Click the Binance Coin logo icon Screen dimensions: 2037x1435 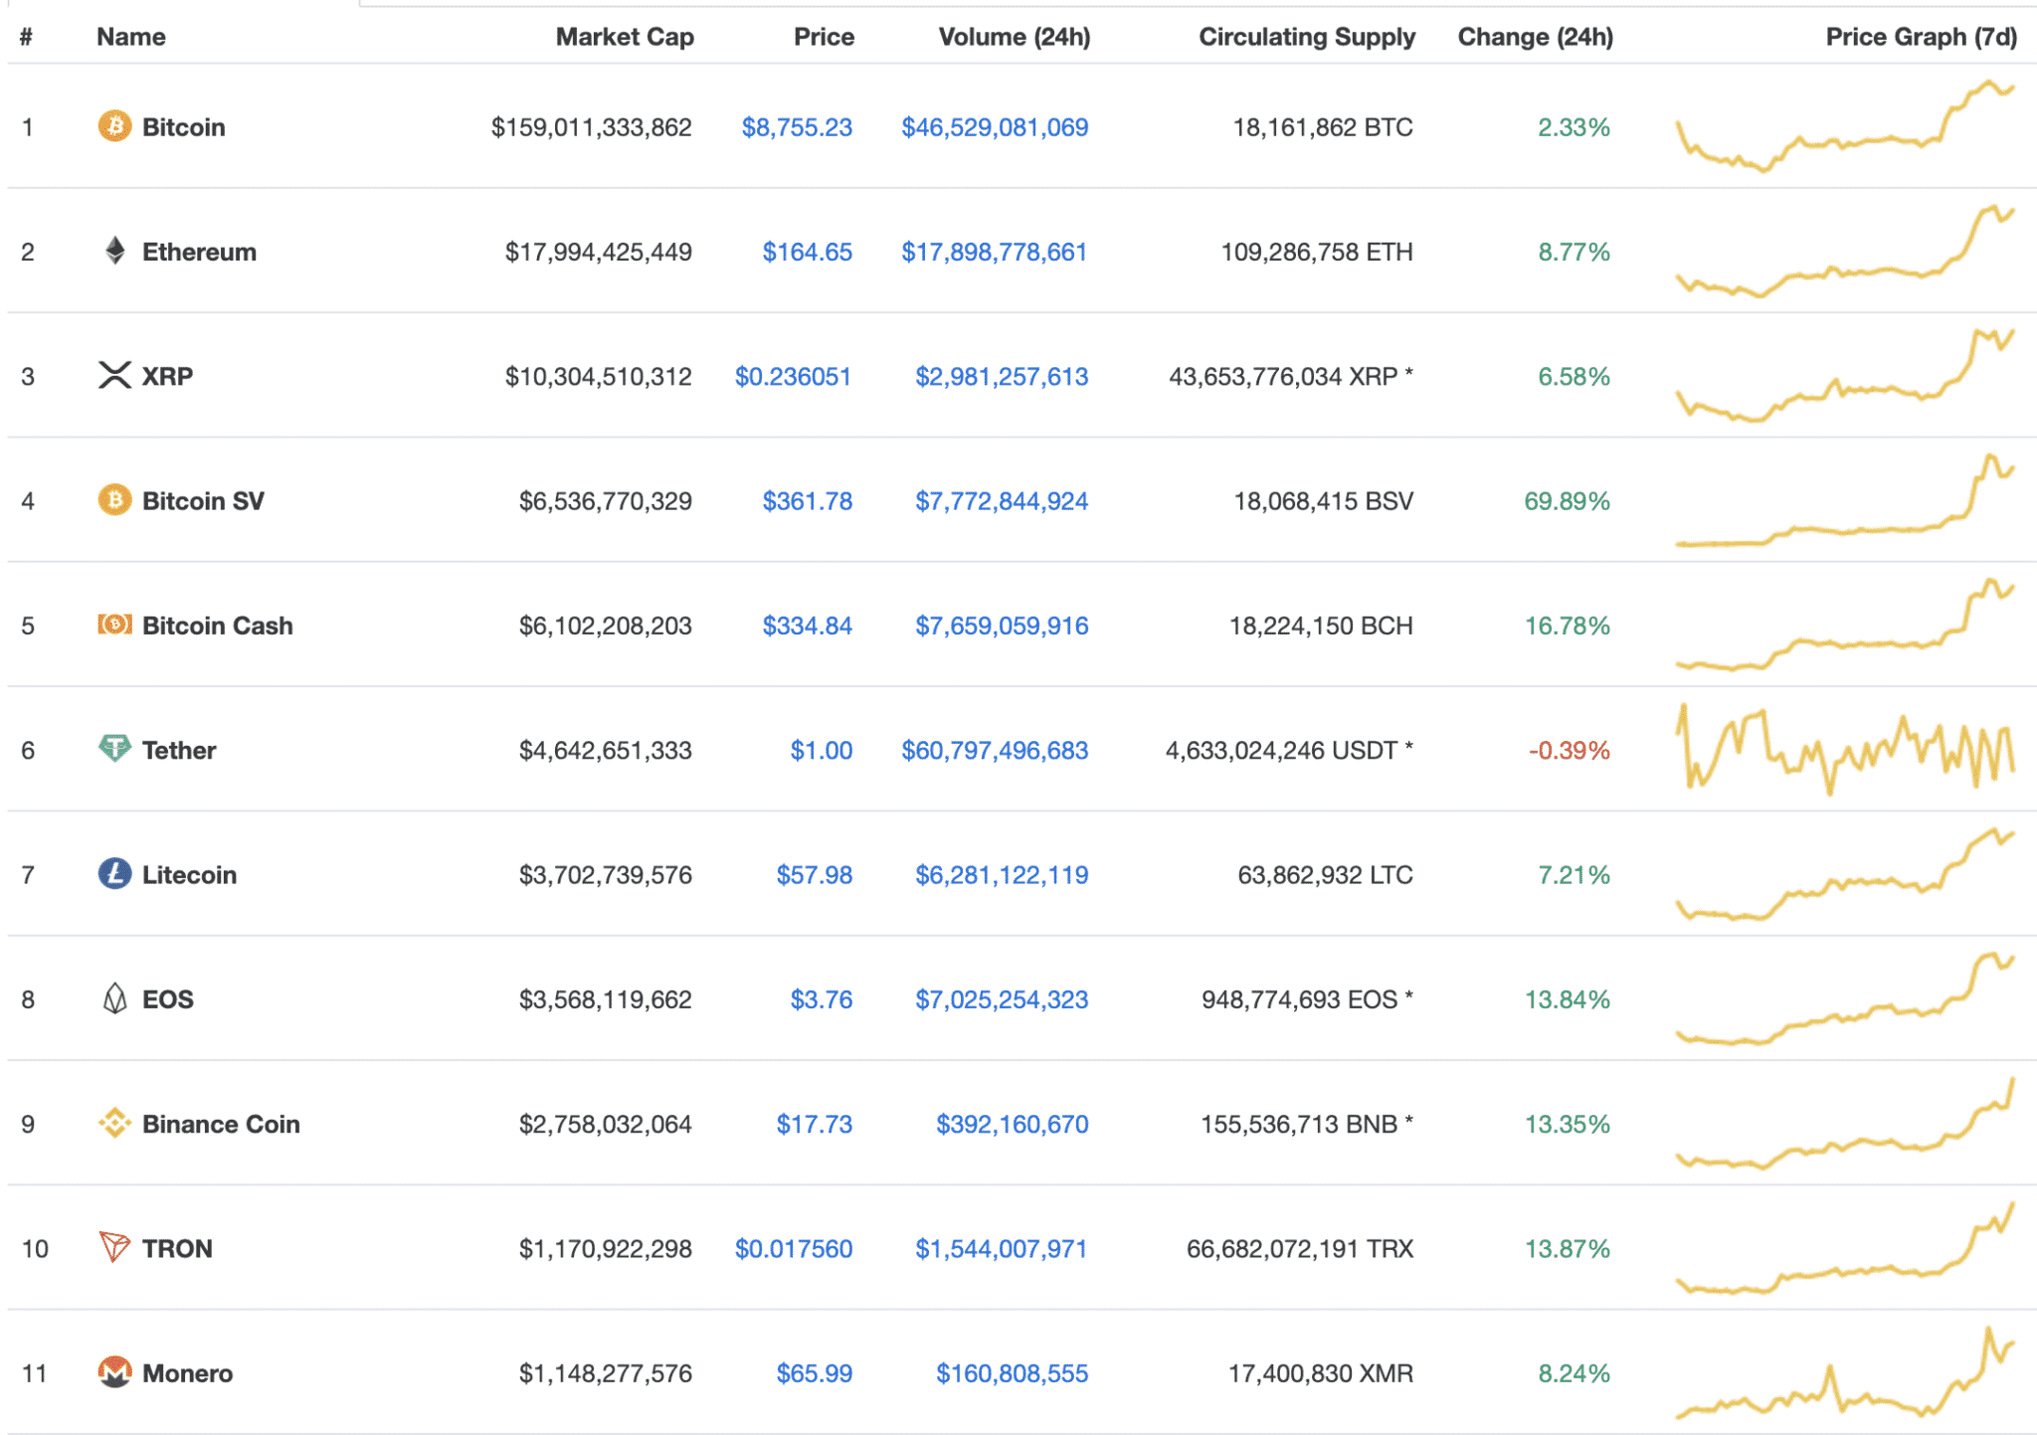(x=114, y=1123)
